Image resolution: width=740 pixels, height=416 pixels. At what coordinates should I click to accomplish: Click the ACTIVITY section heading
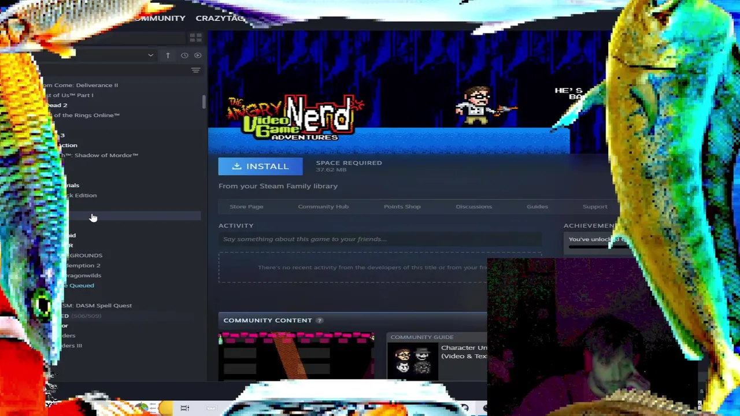pos(236,225)
